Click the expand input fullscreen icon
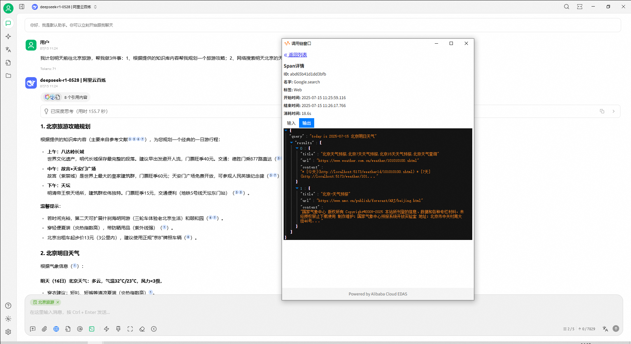The image size is (631, 344). [x=130, y=329]
